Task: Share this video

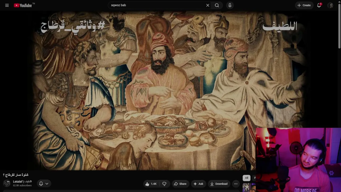Action: pyautogui.click(x=180, y=184)
